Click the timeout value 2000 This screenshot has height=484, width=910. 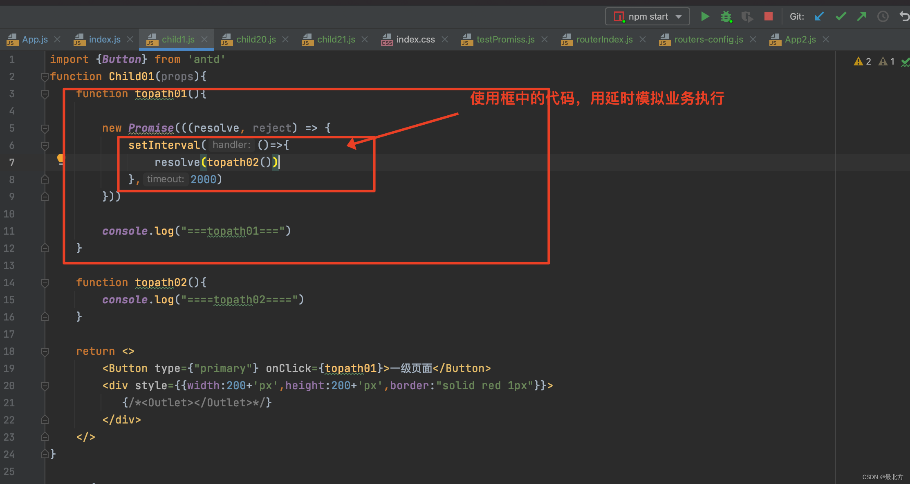tap(203, 180)
